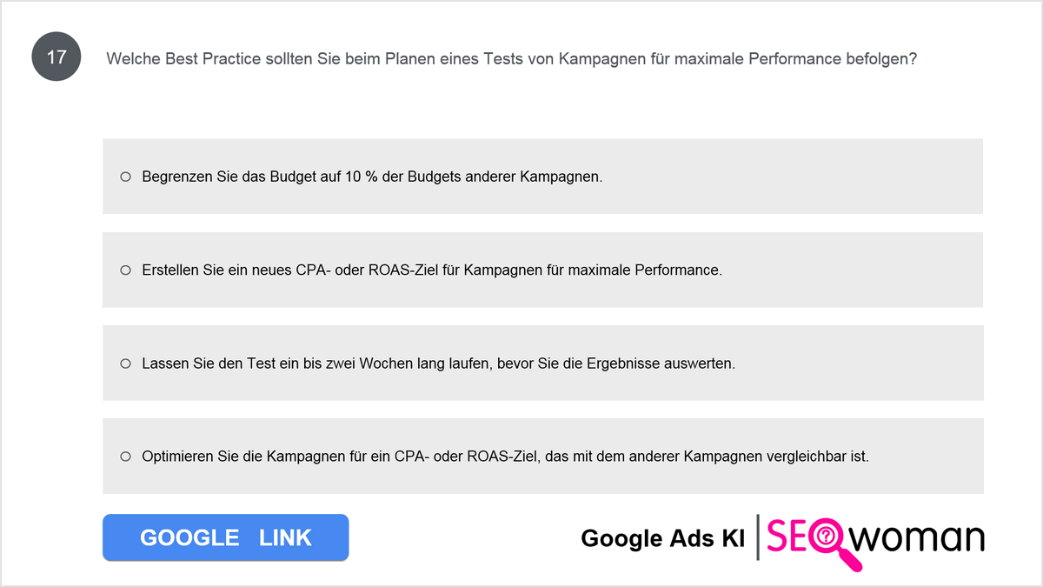Click the question mark inside the magnifier
The width and height of the screenshot is (1043, 587).
(x=827, y=537)
